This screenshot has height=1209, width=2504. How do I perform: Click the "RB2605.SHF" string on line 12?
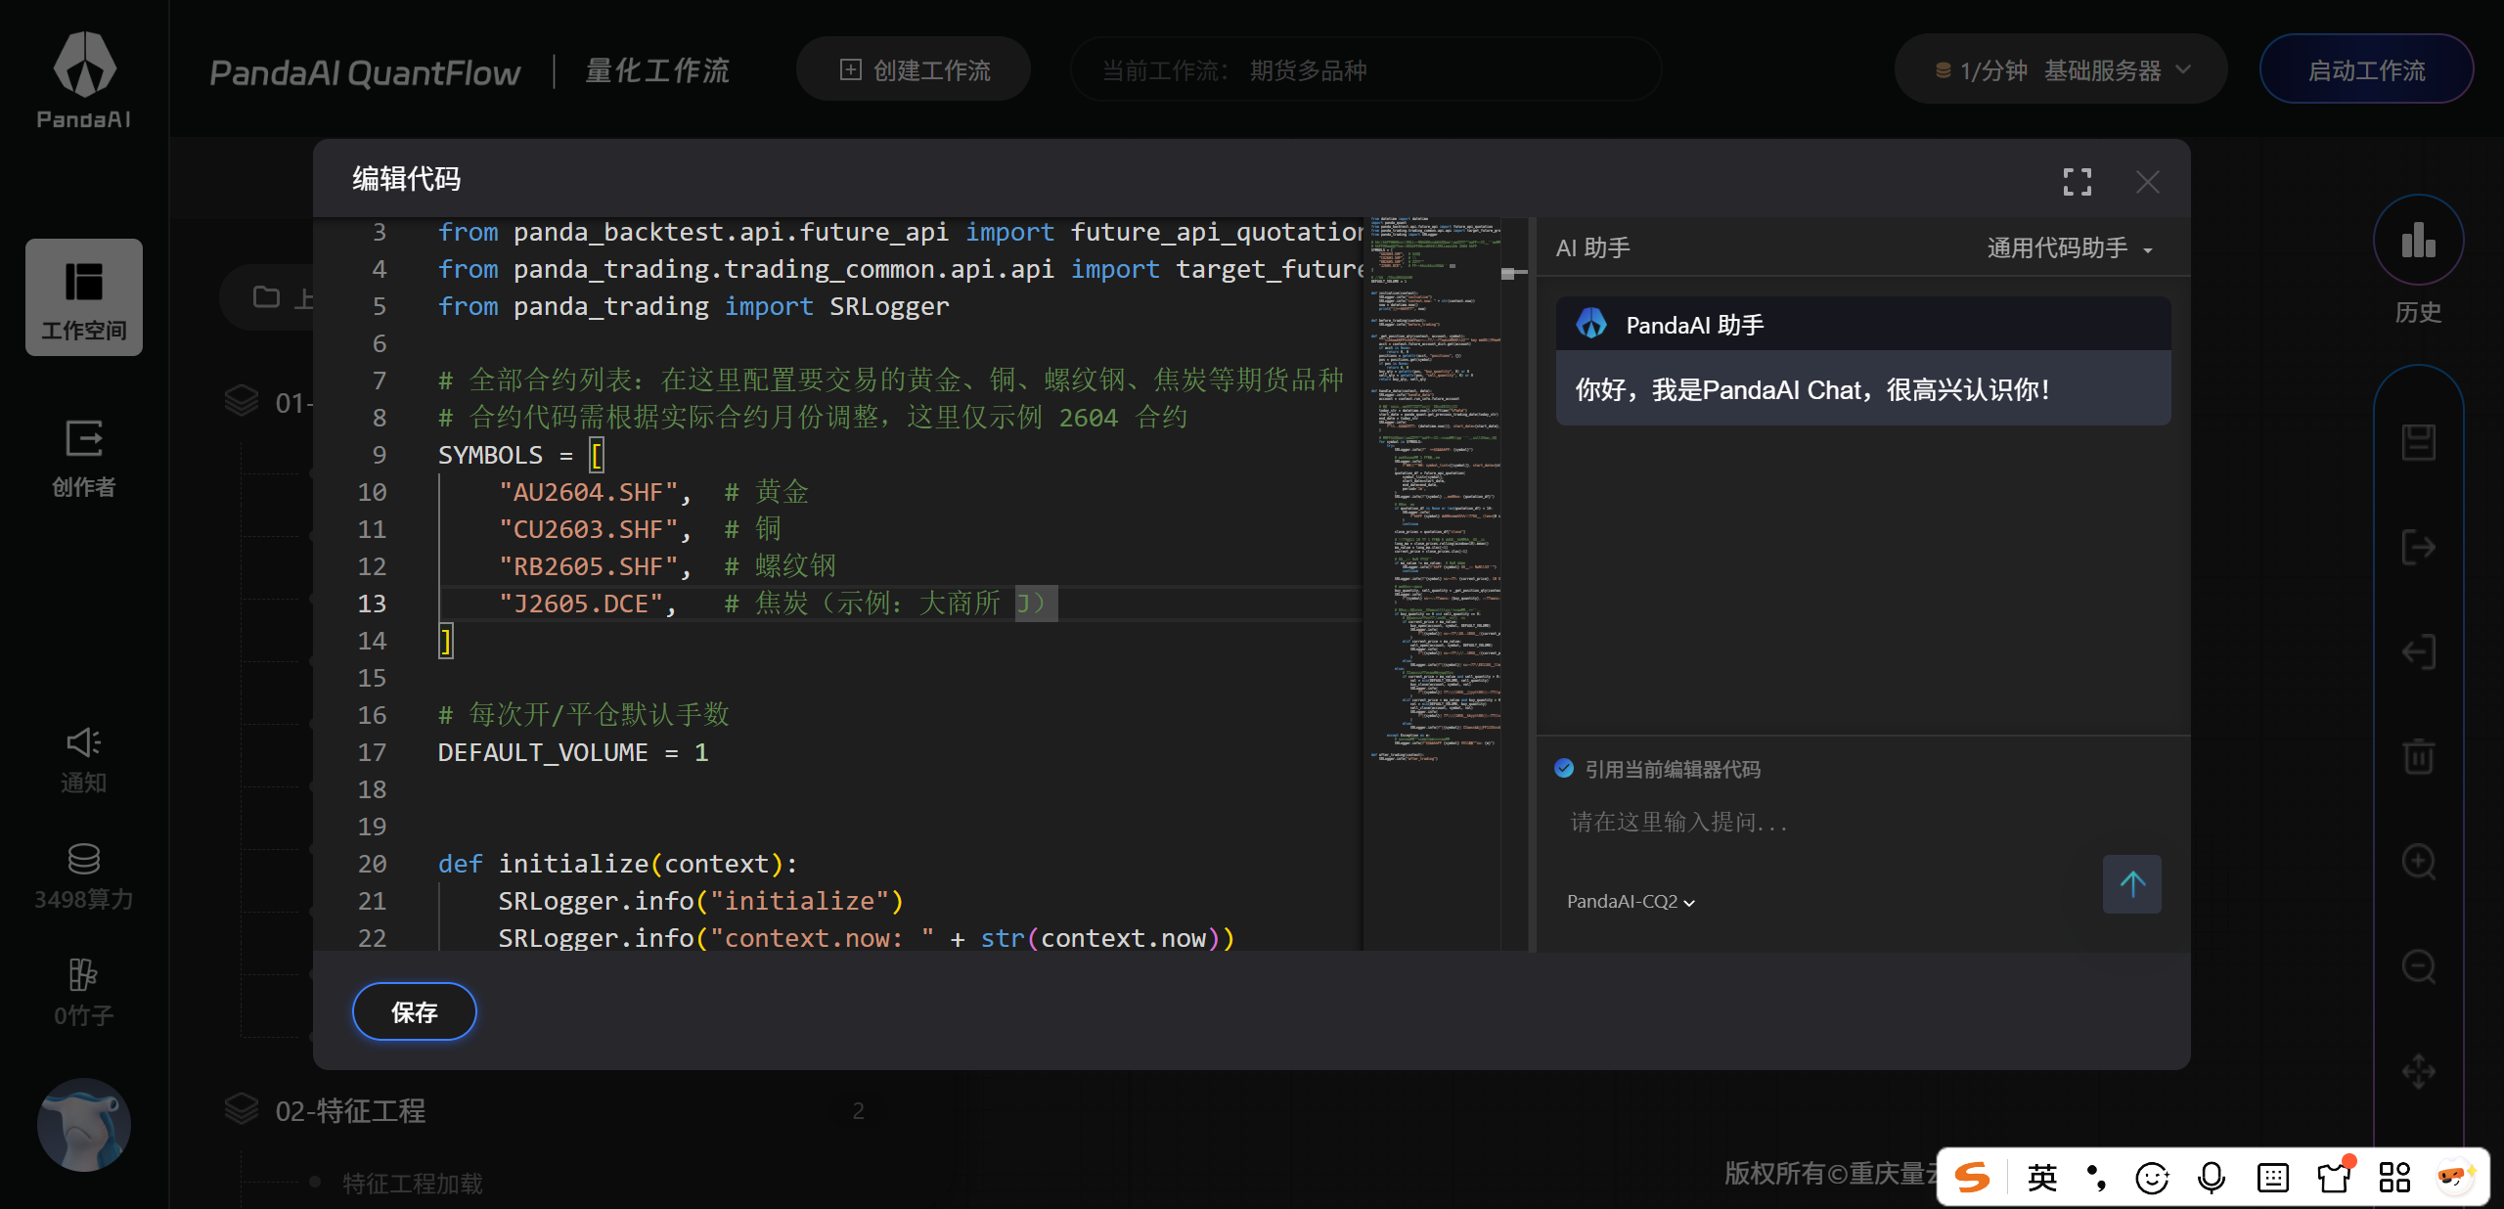(x=588, y=566)
